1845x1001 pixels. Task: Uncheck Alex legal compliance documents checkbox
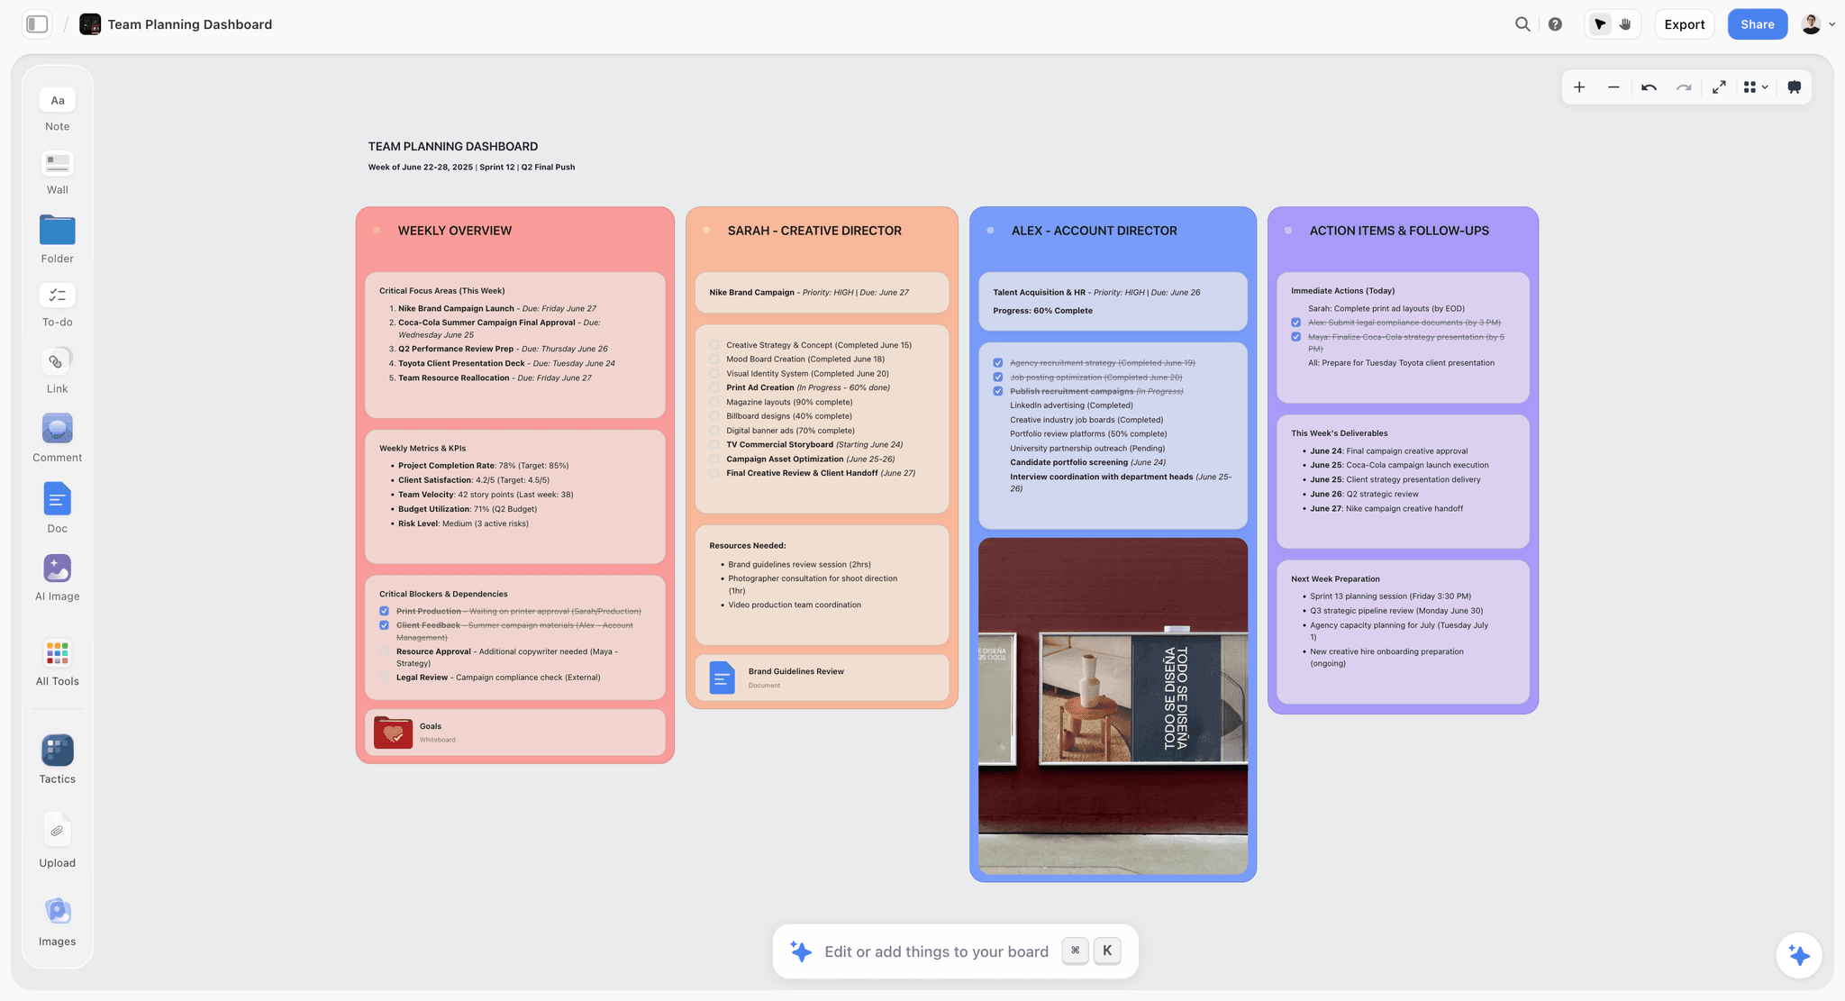click(1296, 323)
